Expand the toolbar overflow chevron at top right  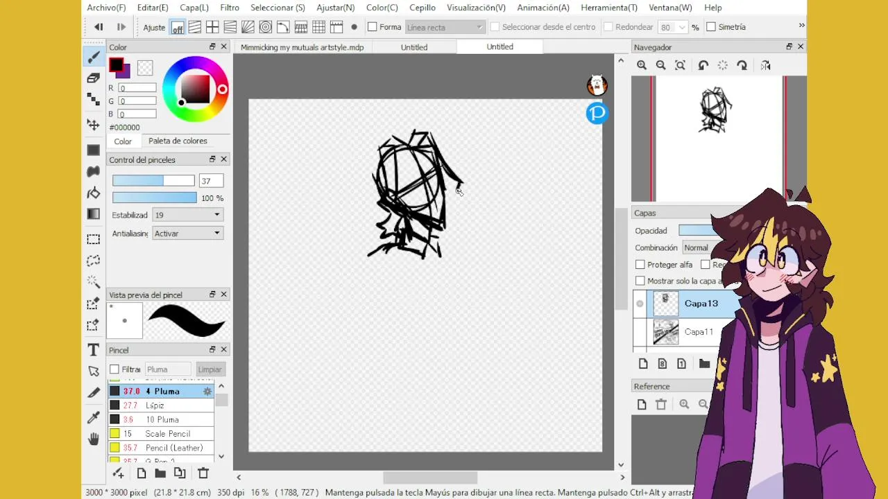(801, 26)
